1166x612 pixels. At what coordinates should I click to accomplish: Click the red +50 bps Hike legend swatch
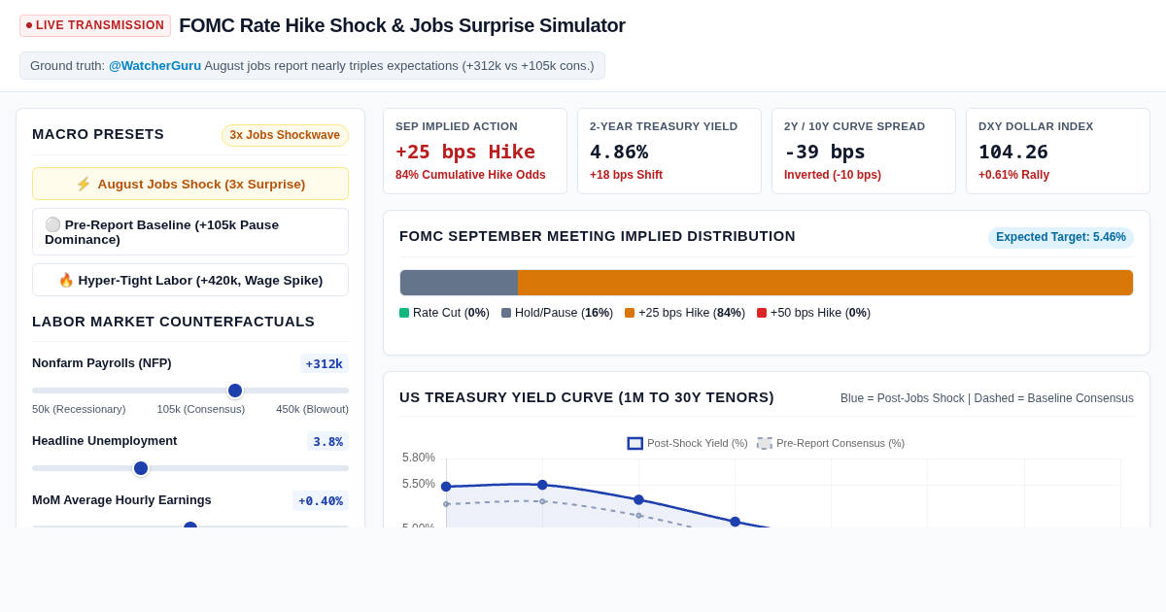click(x=762, y=313)
